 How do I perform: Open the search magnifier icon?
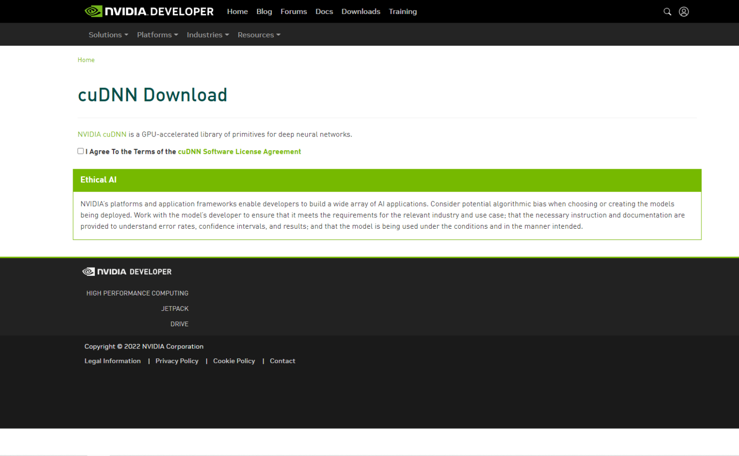click(667, 12)
